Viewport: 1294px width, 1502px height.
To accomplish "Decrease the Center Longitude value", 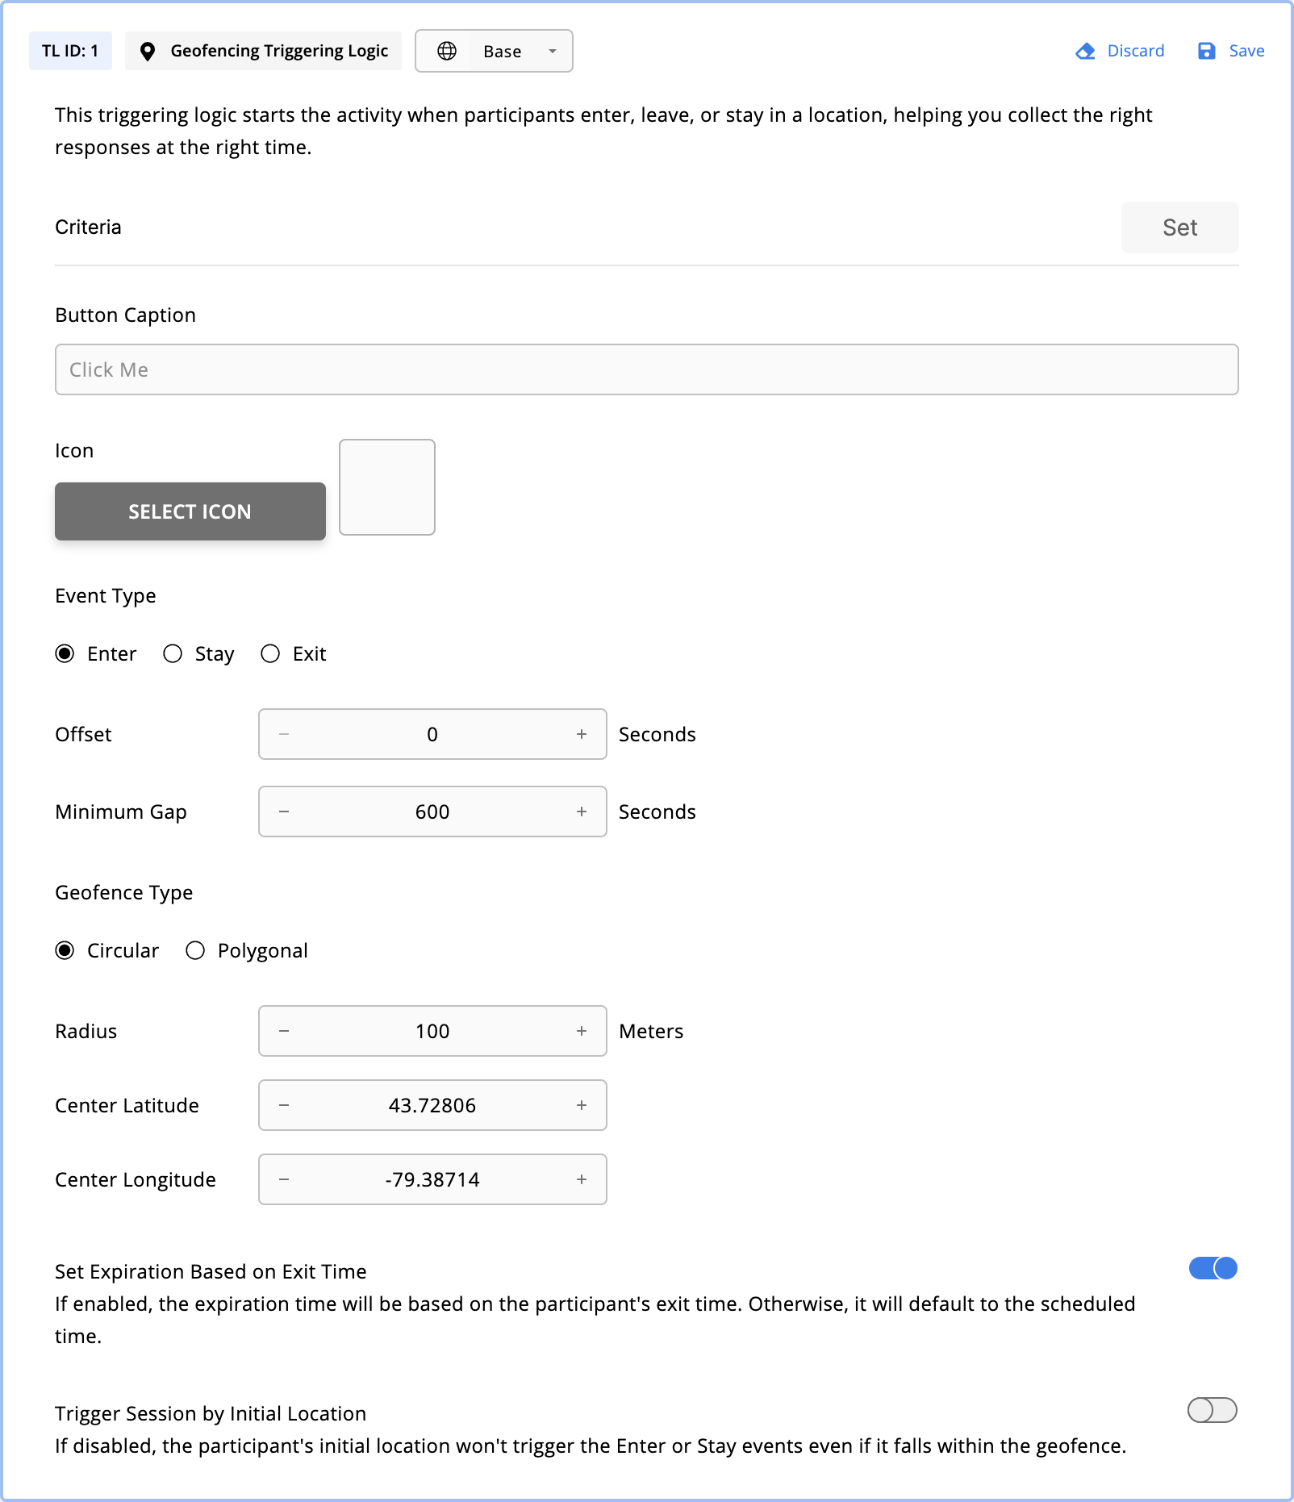I will click(x=283, y=1179).
